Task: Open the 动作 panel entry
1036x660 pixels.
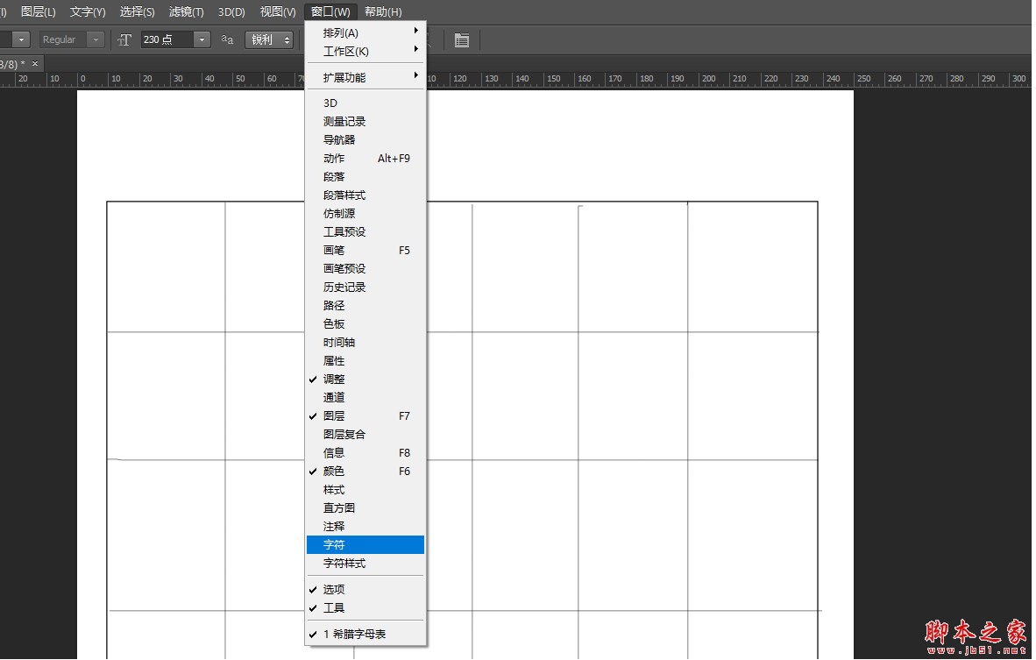Action: click(365, 159)
